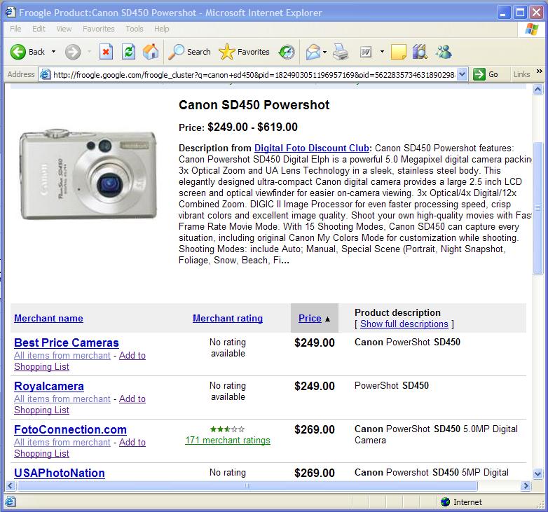Viewport: 548px width, 512px height.
Task: Open the History clock icon
Action: tap(286, 52)
